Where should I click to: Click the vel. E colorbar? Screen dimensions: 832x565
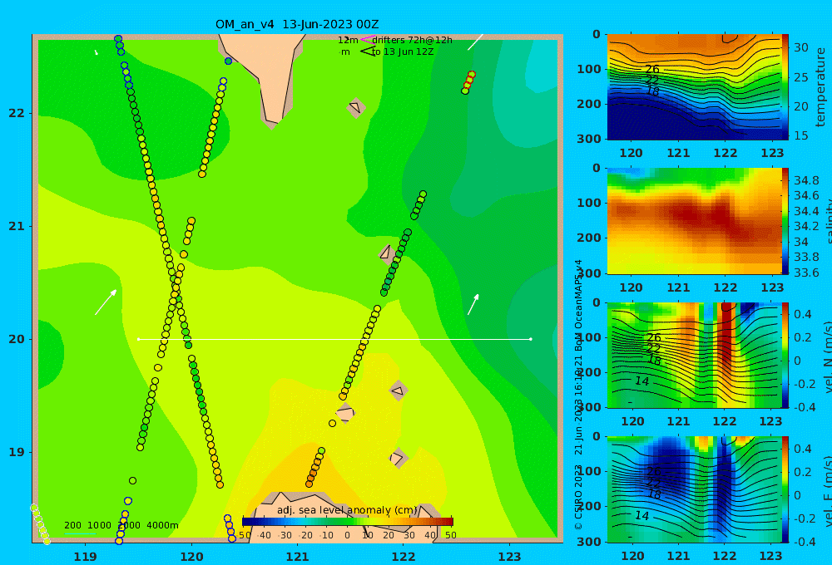point(785,489)
